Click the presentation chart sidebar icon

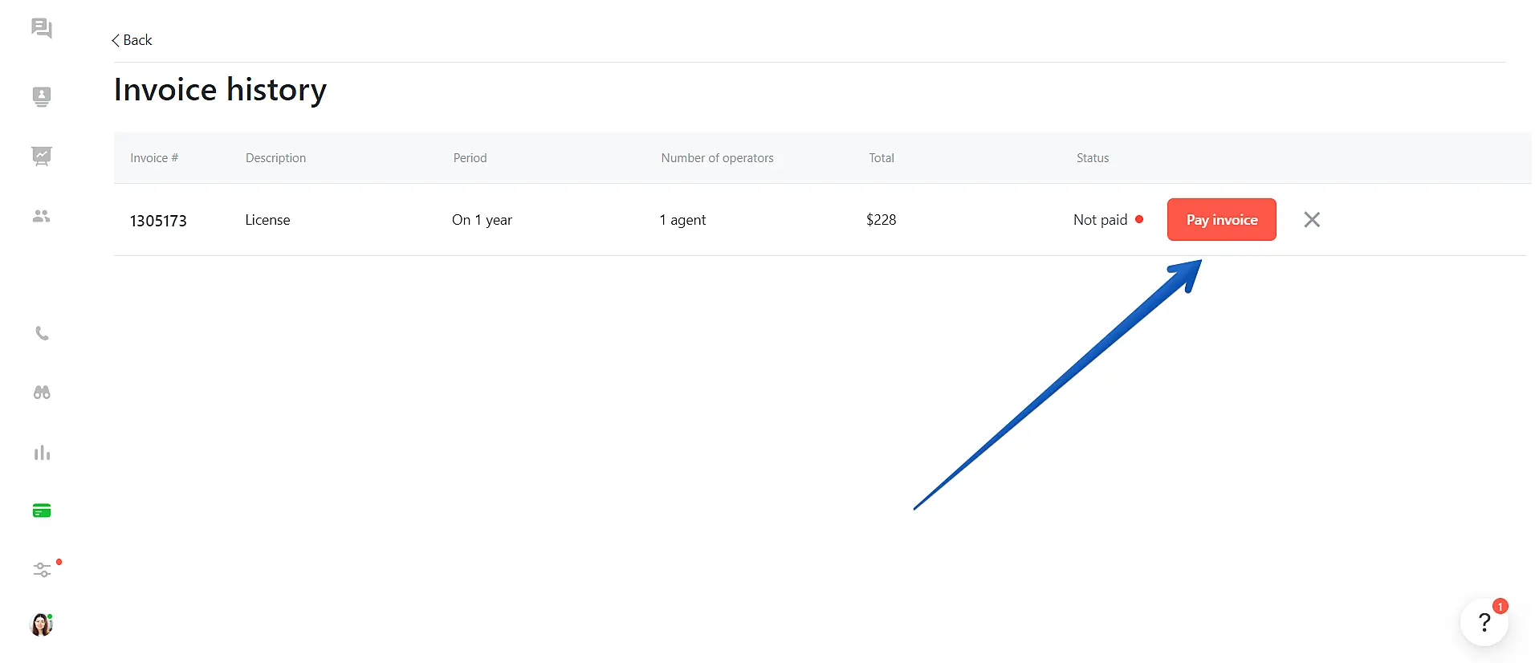(42, 156)
